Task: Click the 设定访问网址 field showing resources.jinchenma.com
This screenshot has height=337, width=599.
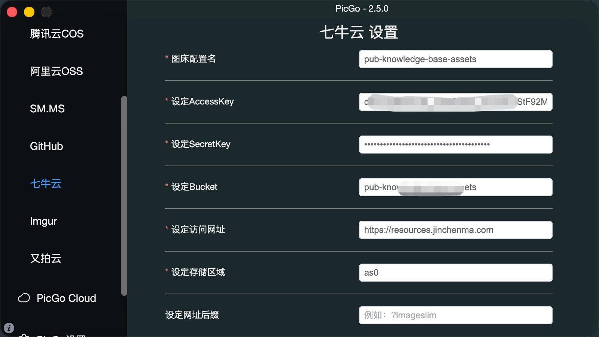Action: [456, 230]
